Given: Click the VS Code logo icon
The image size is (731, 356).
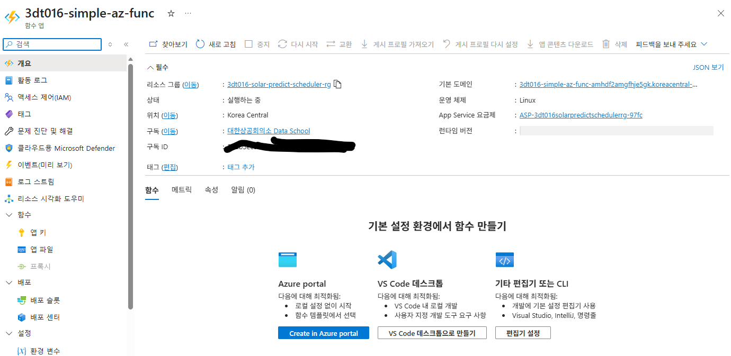Looking at the screenshot, I should pyautogui.click(x=387, y=260).
